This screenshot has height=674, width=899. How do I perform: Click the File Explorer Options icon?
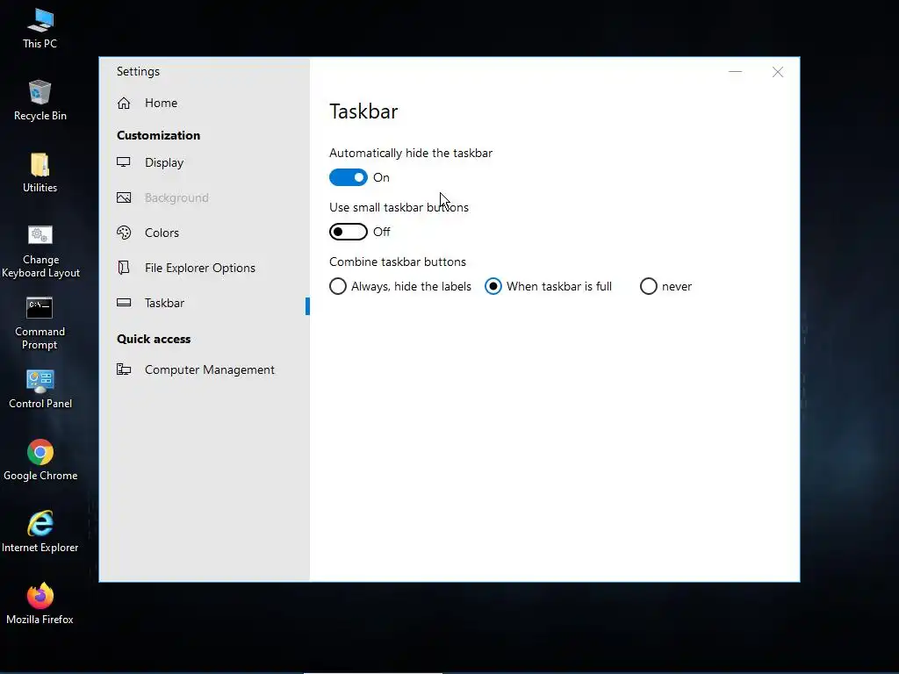[x=124, y=268]
